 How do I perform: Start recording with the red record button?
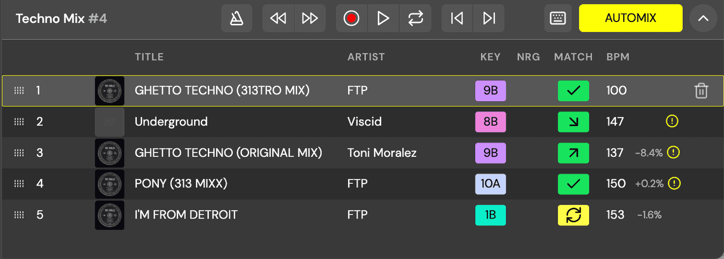click(351, 18)
